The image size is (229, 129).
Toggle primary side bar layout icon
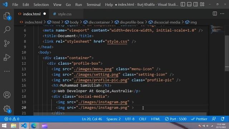(x=183, y=4)
